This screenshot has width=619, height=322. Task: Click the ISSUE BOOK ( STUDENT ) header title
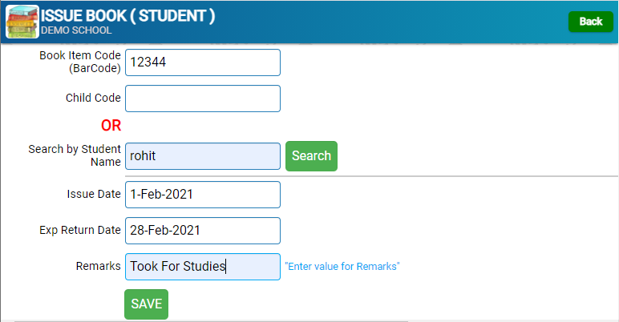(x=128, y=16)
